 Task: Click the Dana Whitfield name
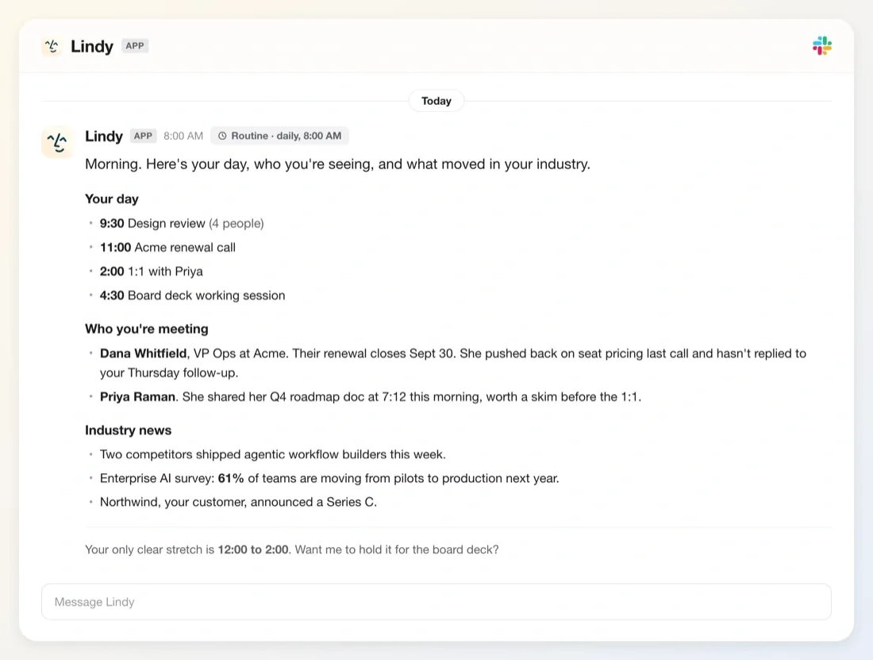pos(143,353)
